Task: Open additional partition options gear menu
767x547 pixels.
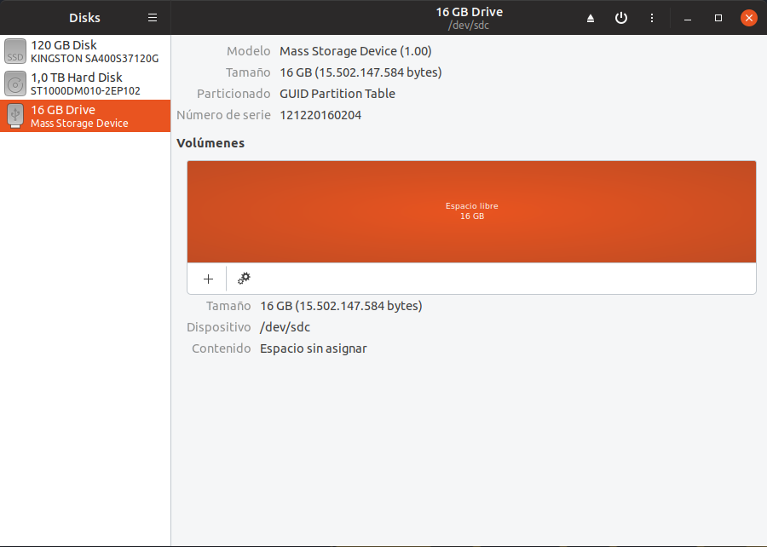Action: (244, 279)
